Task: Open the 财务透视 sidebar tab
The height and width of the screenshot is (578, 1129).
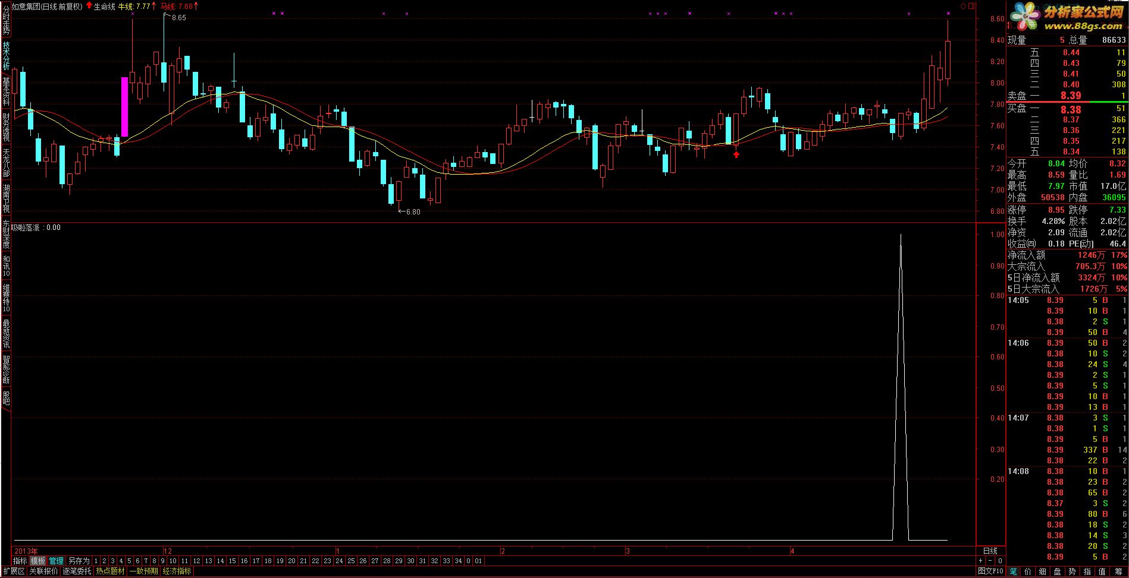Action: (6, 127)
